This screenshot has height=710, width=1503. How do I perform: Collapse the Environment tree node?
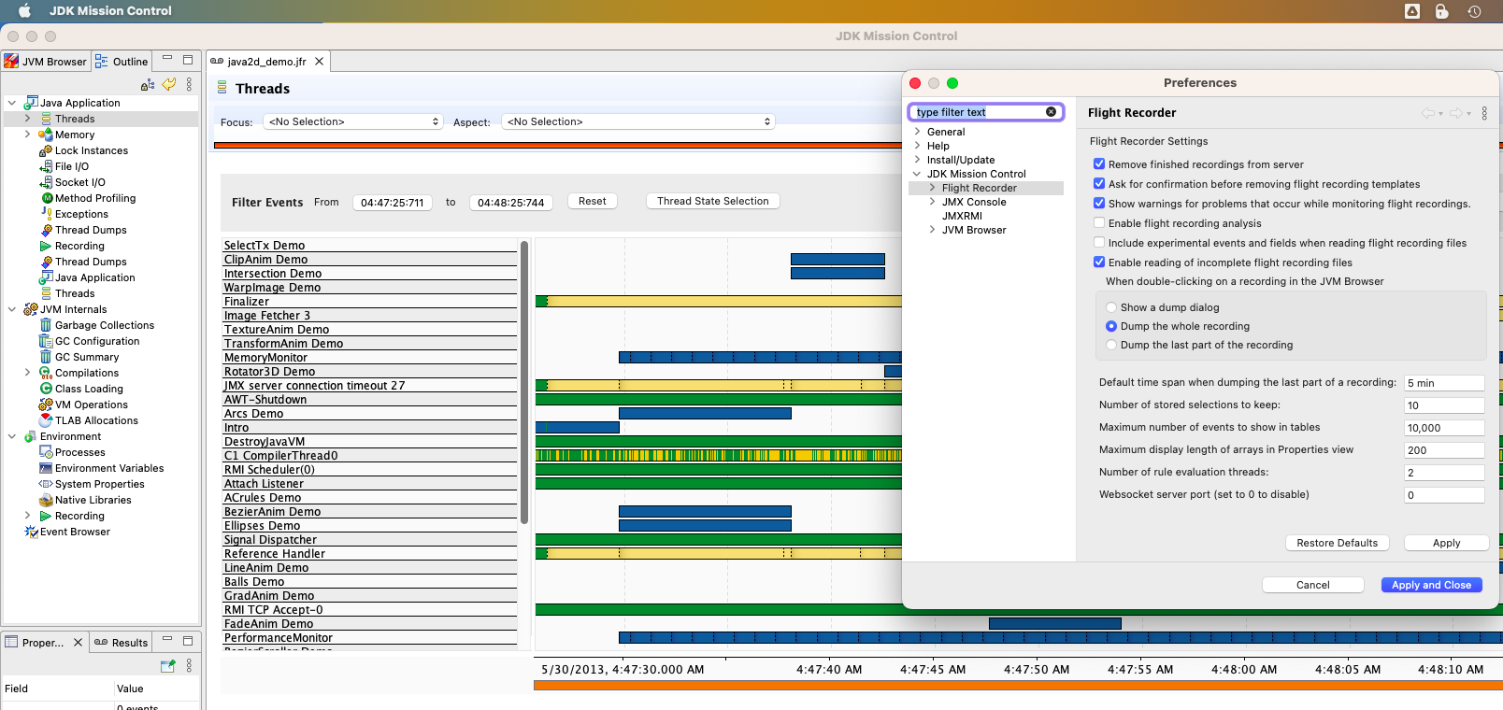point(12,436)
